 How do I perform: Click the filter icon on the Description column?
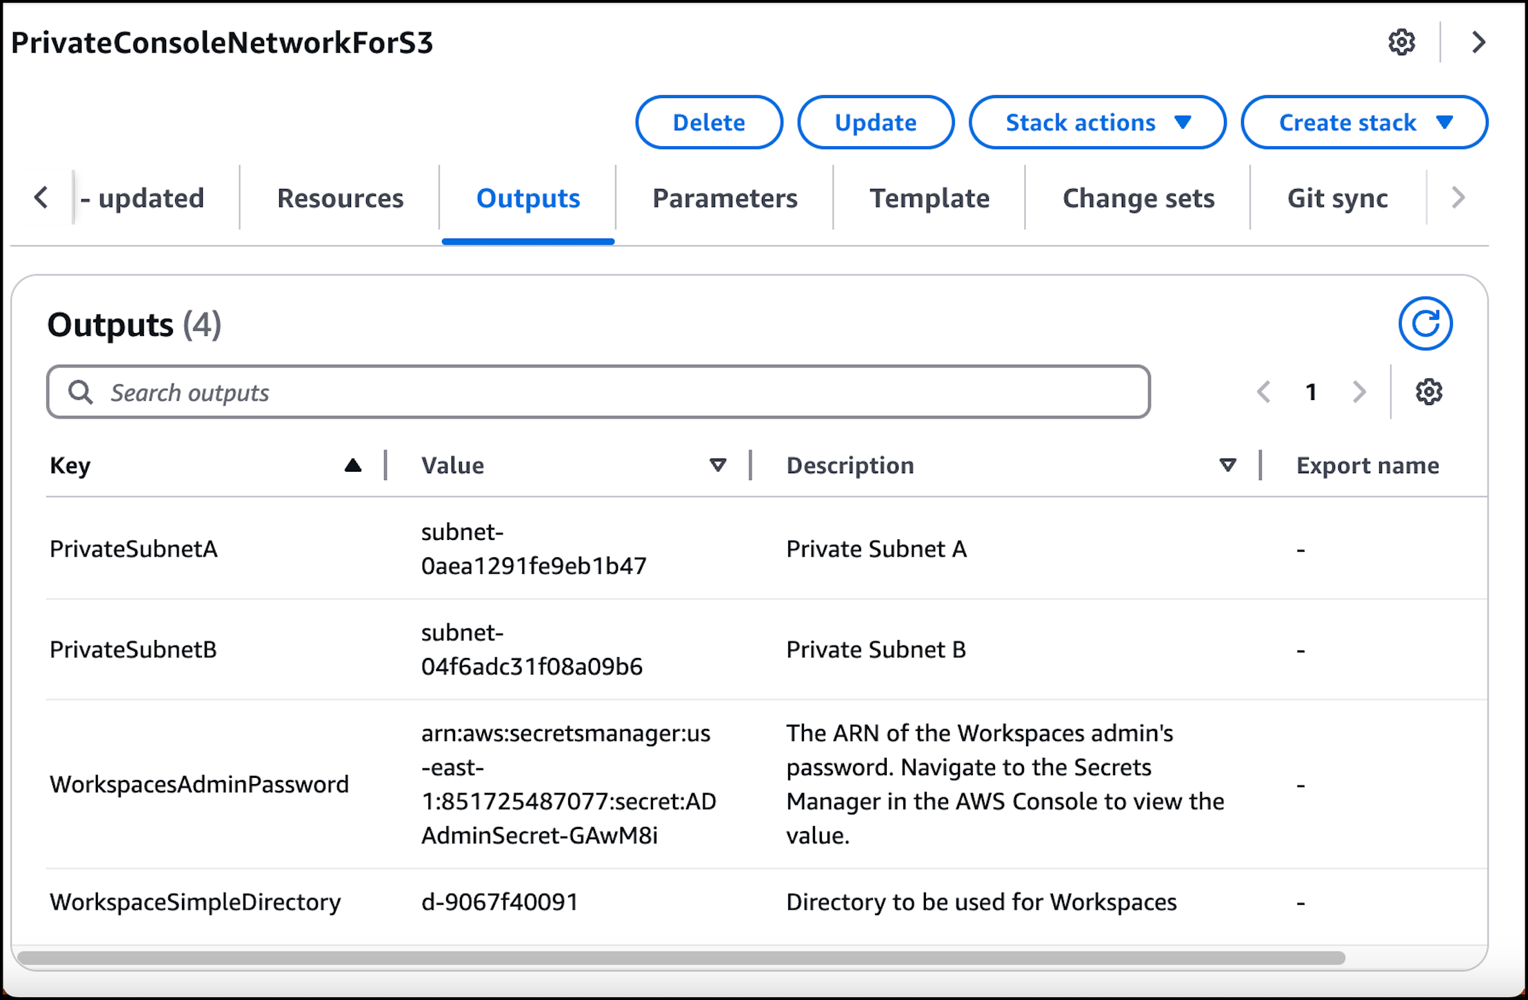[1227, 465]
